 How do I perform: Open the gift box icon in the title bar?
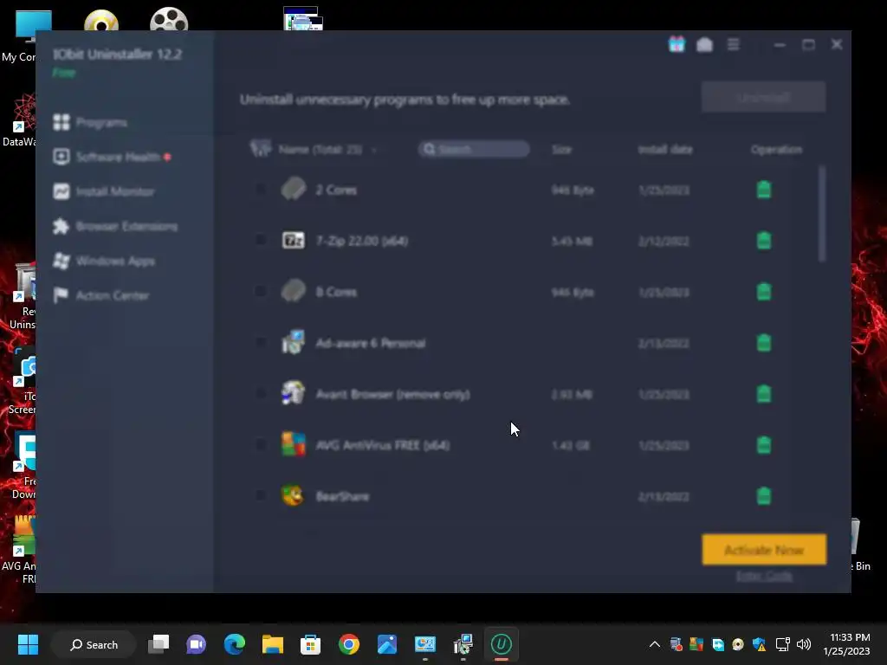pyautogui.click(x=677, y=44)
